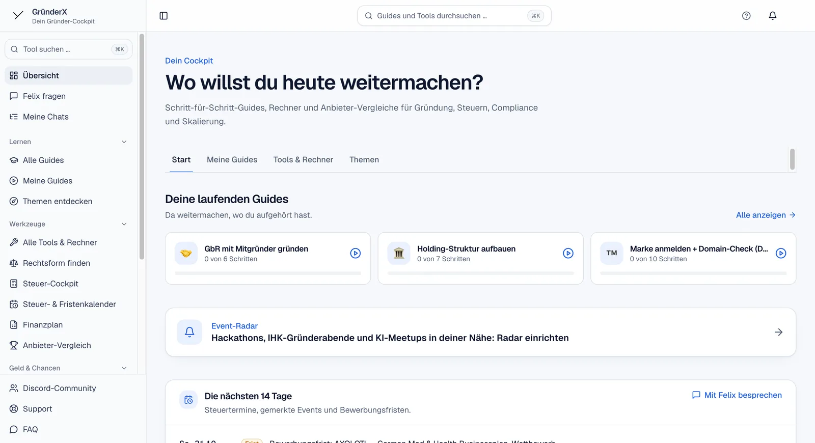
Task: Click the handshake icon on GbR card
Action: (186, 253)
